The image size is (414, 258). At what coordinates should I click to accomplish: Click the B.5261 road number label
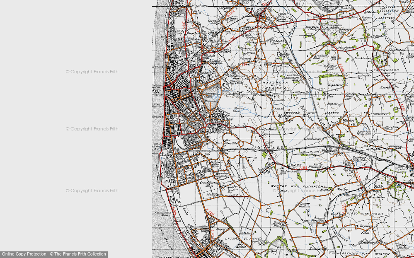[x=210, y=212]
